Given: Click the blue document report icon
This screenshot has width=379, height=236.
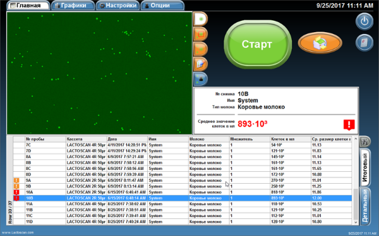Looking at the screenshot, I should click(x=364, y=43).
